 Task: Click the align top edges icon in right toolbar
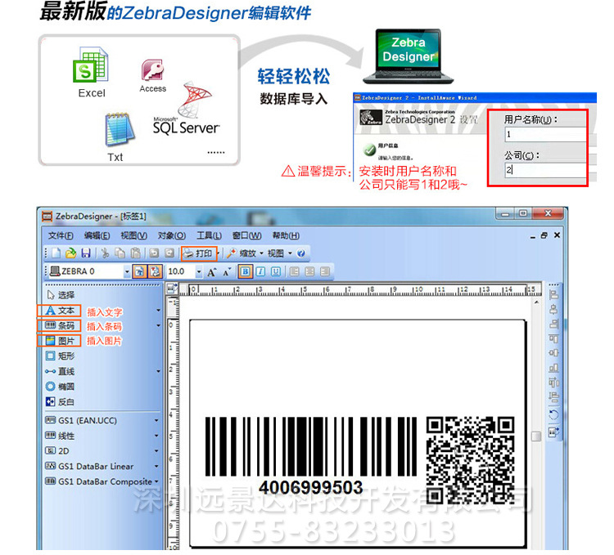553,338
